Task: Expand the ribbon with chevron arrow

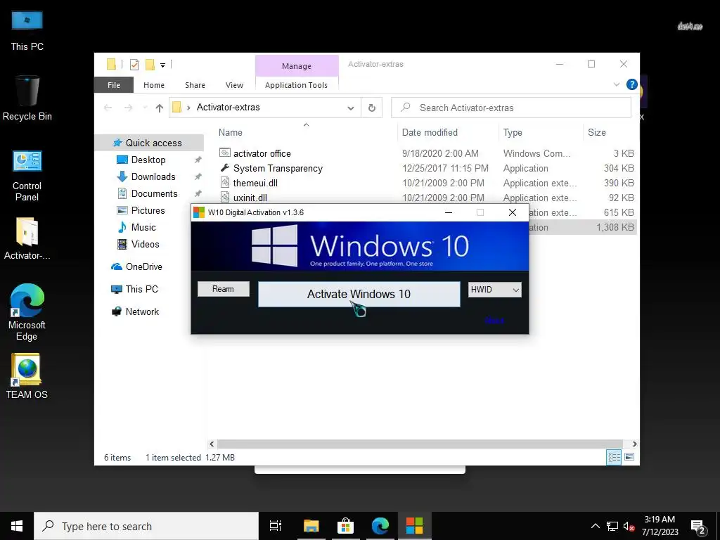Action: point(616,84)
